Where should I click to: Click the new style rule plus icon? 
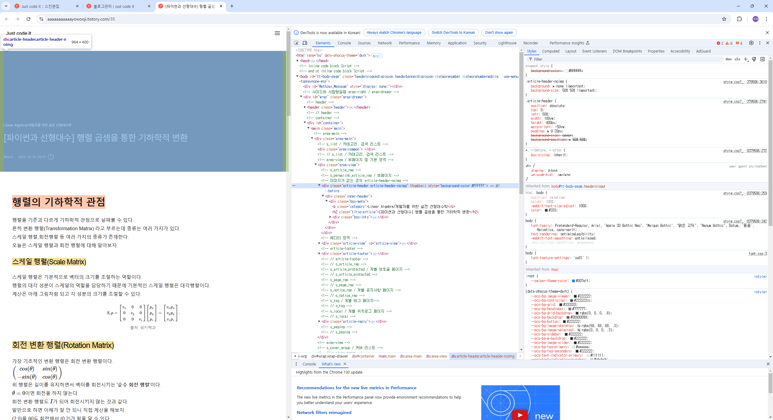coord(746,59)
